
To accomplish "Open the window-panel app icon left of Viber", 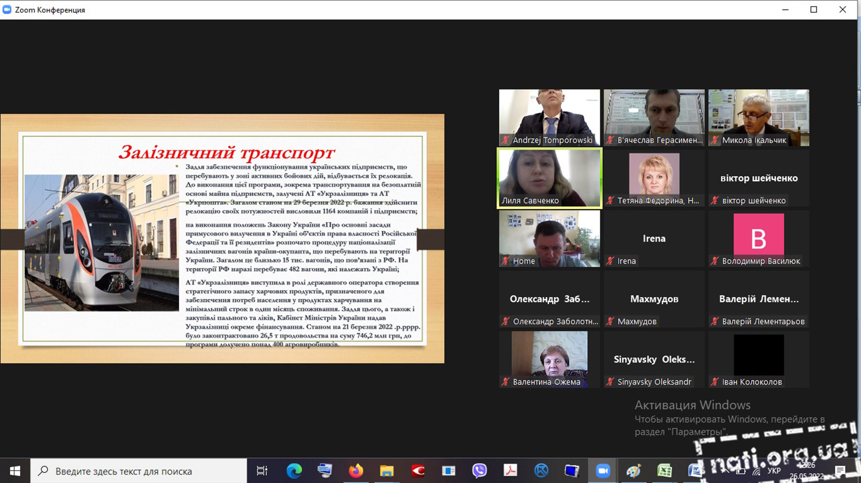I will 448,471.
